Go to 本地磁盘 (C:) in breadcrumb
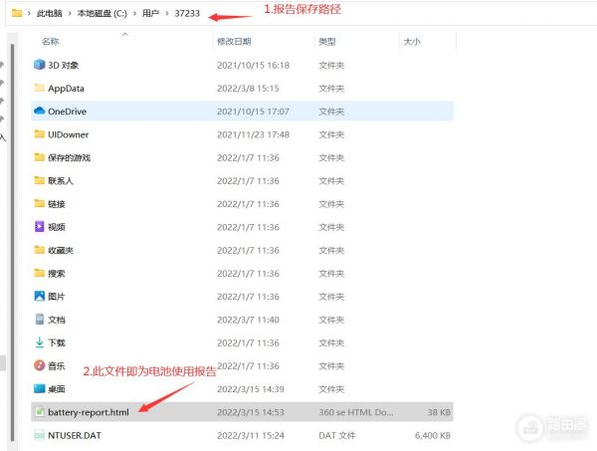This screenshot has width=597, height=451. coord(102,13)
